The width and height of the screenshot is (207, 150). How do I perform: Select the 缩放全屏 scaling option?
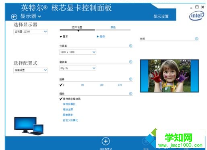point(68,109)
